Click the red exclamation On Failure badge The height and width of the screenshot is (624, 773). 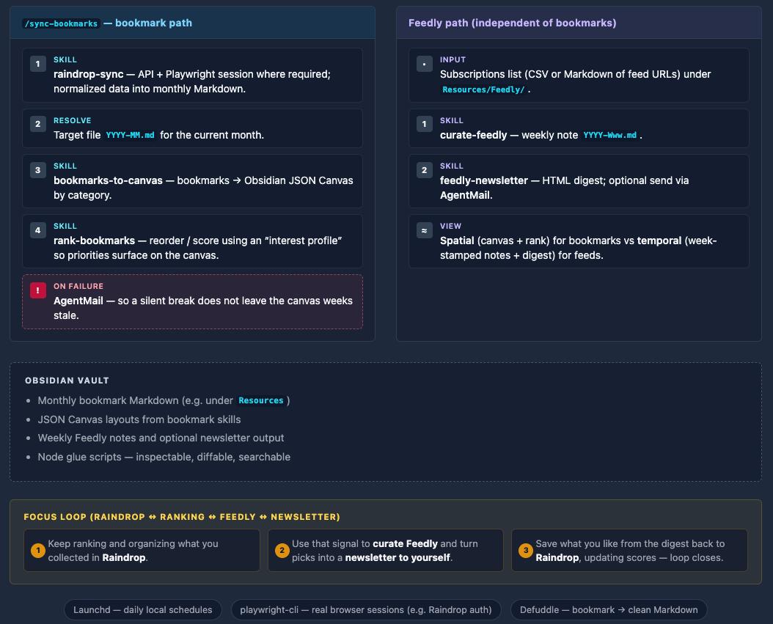pyautogui.click(x=38, y=290)
